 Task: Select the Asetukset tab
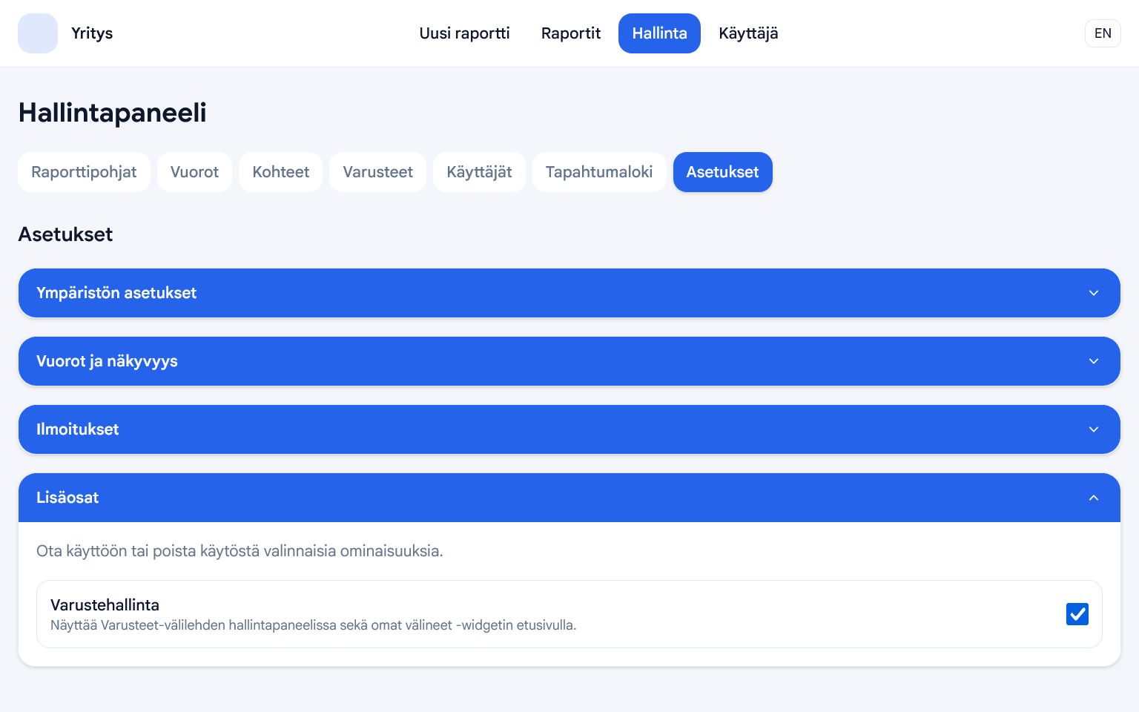(722, 172)
